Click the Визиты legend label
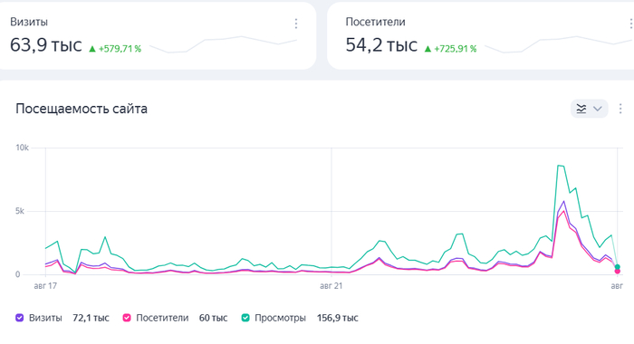Viewport: 634px width, 344px height. click(45, 318)
